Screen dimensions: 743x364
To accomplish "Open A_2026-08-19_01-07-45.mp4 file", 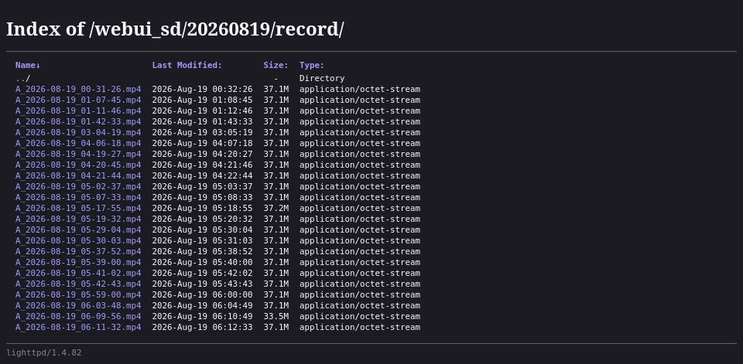I will pyautogui.click(x=78, y=100).
